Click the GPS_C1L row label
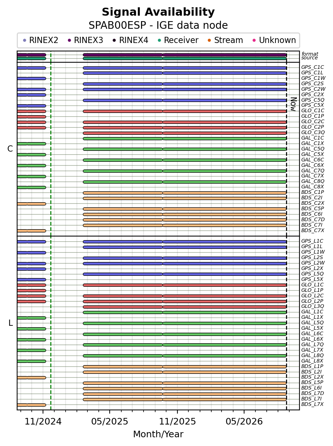The height and width of the screenshot is (446, 333). pyautogui.click(x=312, y=73)
